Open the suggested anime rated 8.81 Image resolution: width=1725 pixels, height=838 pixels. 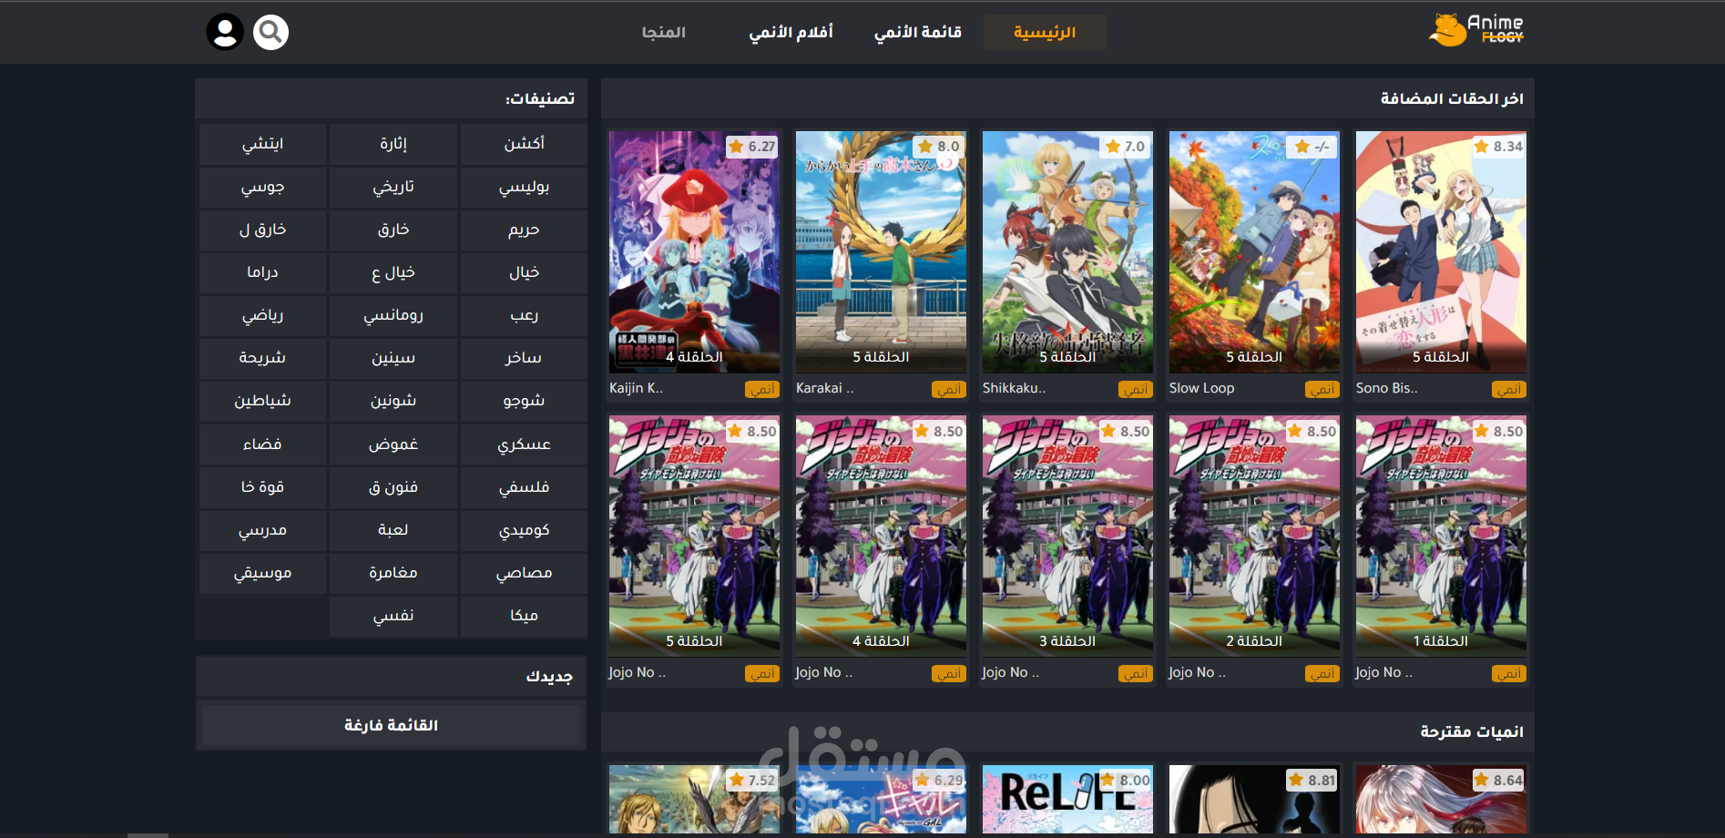[x=1254, y=799]
